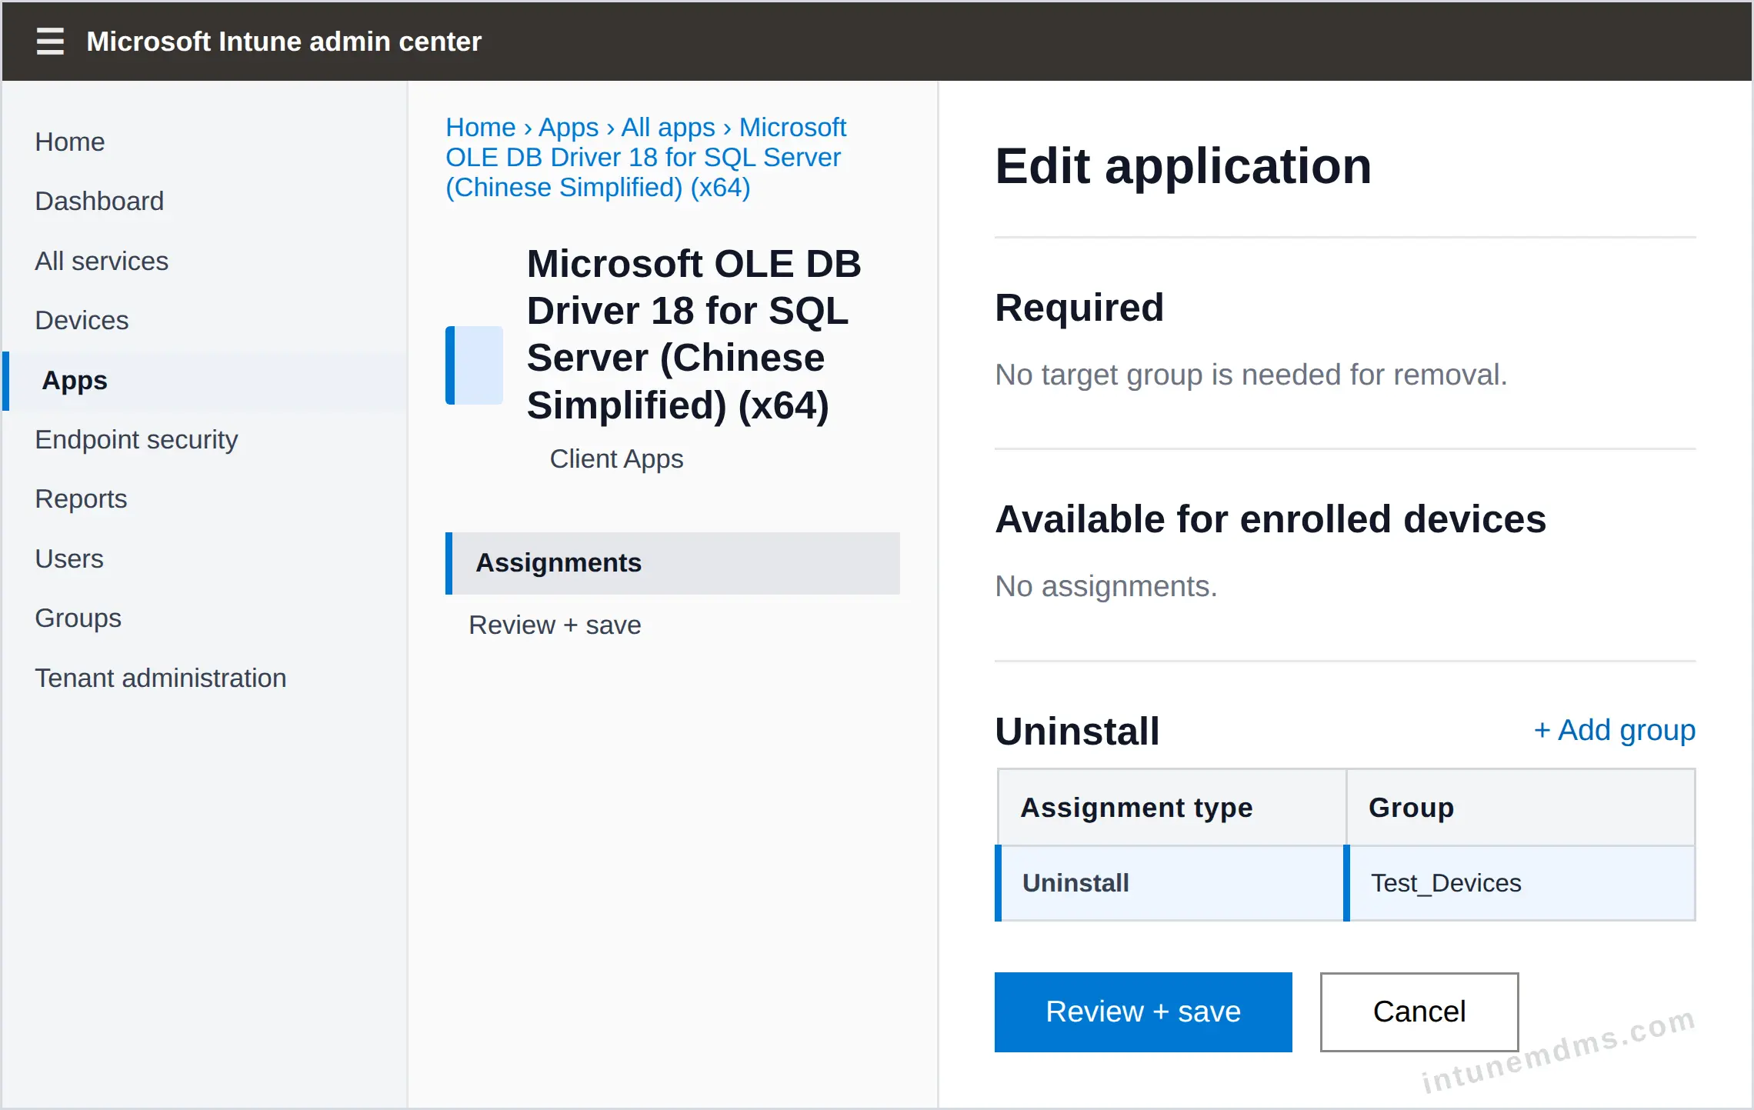Screen dimensions: 1754x1110
Task: Select Apps in sidebar
Action: tap(205, 380)
